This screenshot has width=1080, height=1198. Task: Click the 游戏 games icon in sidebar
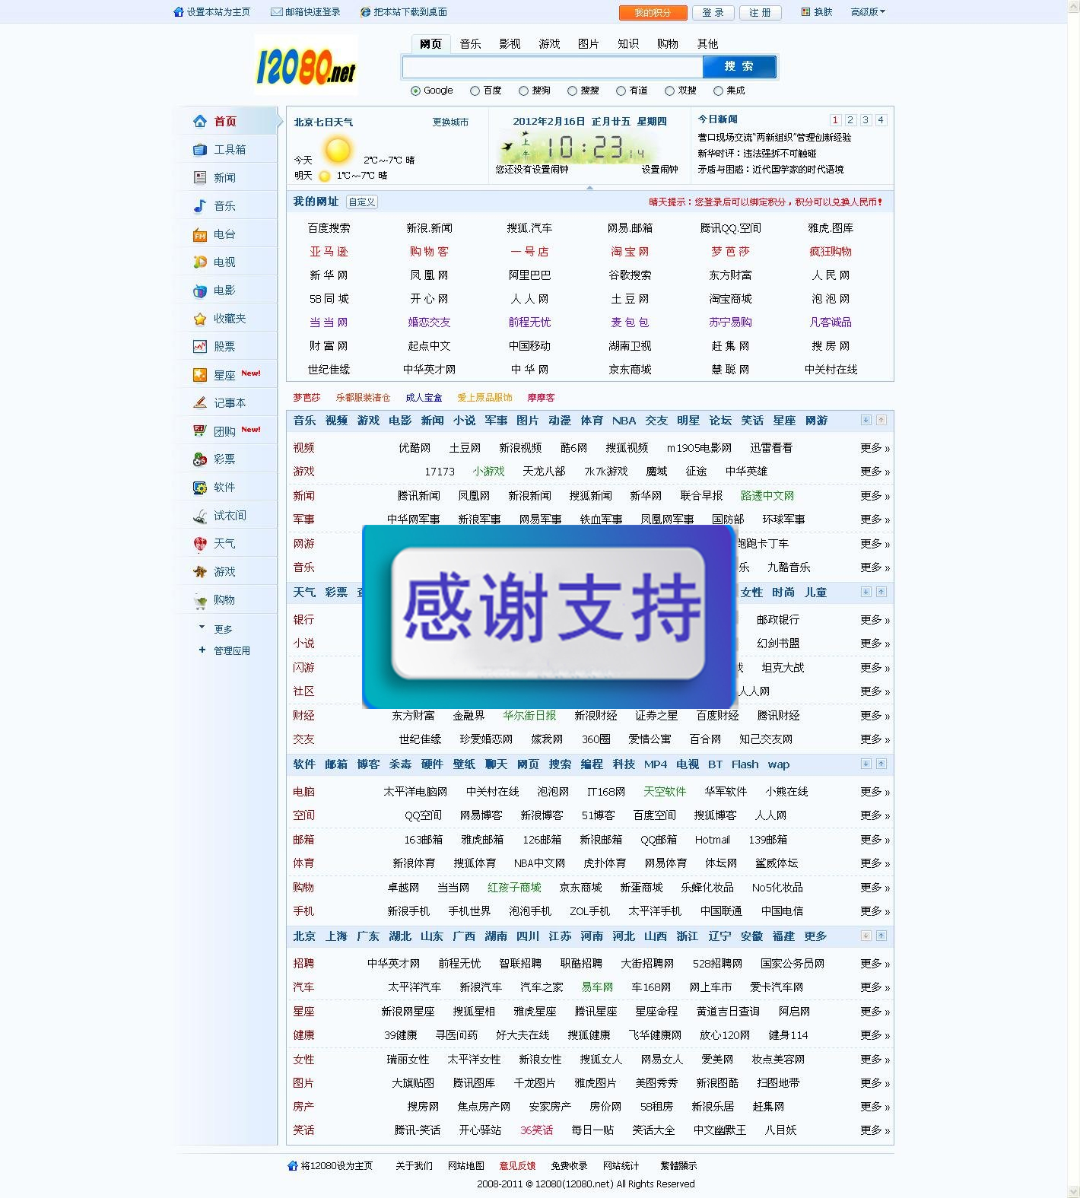click(200, 572)
